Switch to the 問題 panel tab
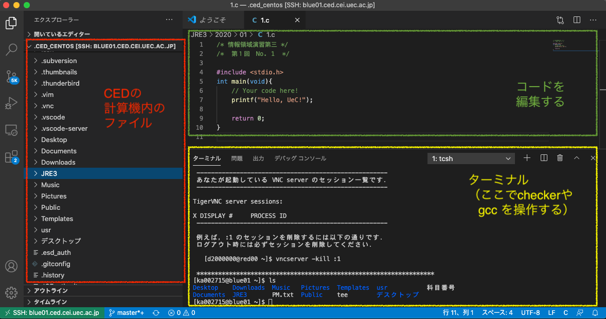The height and width of the screenshot is (319, 606). pos(237,158)
